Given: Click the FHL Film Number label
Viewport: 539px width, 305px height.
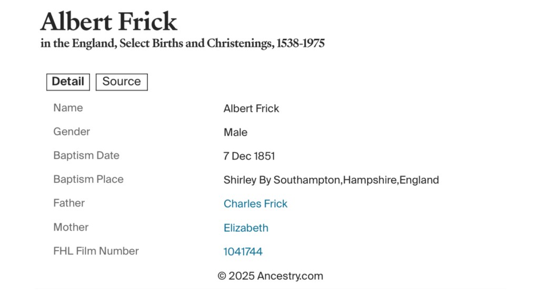Looking at the screenshot, I should click(96, 251).
